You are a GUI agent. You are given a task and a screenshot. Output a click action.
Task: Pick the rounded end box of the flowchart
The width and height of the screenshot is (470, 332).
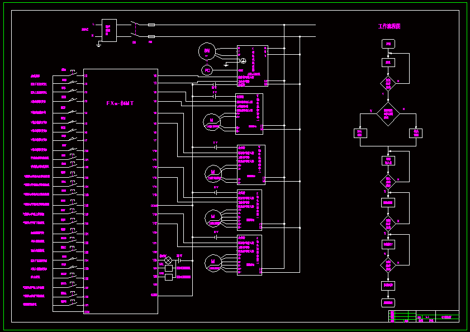point(388,302)
